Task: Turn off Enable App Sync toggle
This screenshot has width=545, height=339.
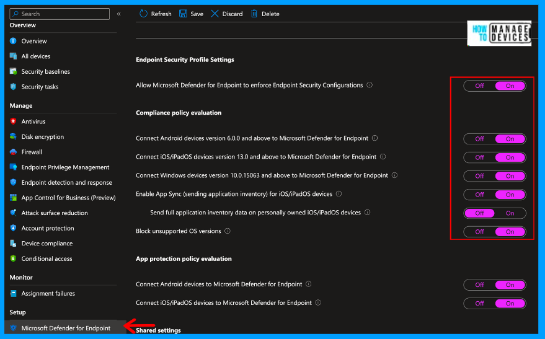Action: 479,195
